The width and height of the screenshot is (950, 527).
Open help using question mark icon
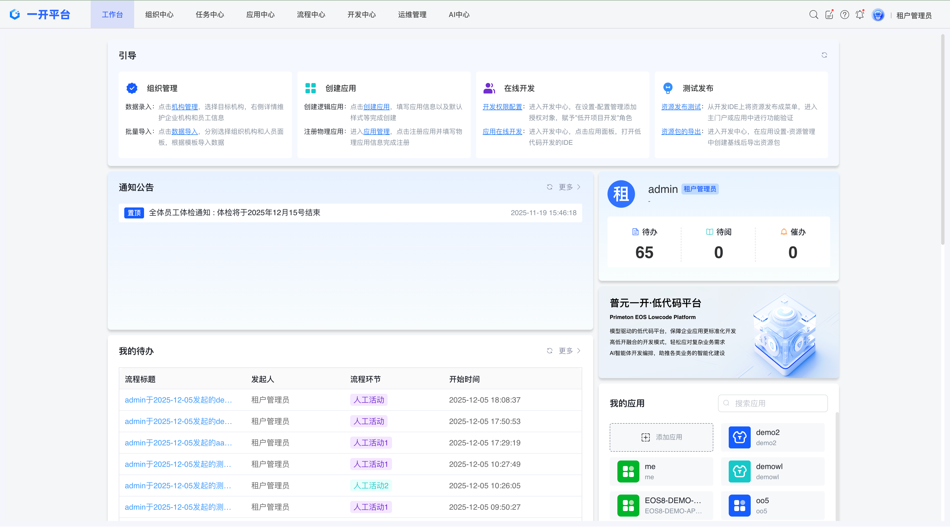tap(844, 14)
